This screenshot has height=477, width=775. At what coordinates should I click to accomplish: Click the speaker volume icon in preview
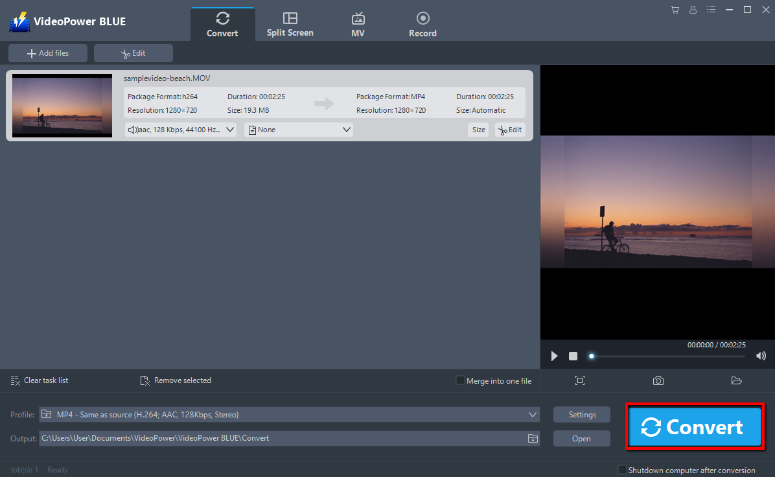point(761,356)
